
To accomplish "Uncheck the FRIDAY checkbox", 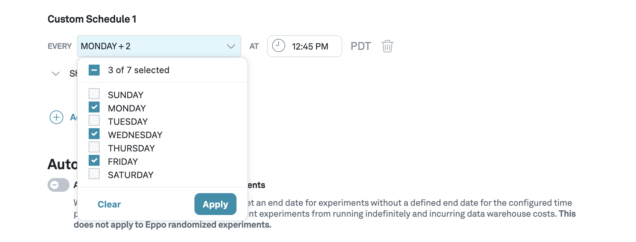I will tap(94, 160).
